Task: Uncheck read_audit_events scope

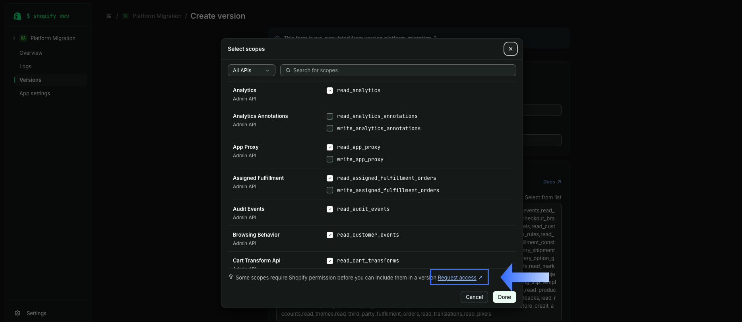Action: pos(330,209)
